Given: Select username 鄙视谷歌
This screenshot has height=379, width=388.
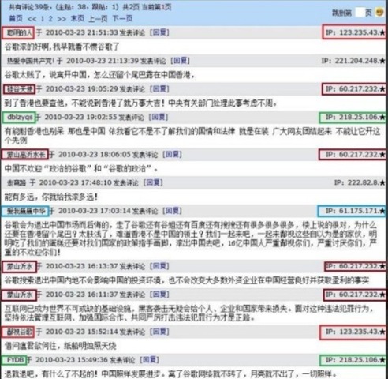Looking at the screenshot, I should pos(20,332).
